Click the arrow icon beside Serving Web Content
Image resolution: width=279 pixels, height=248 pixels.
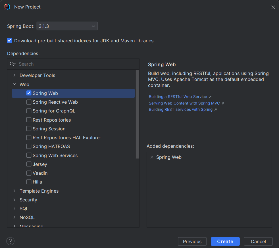[223, 103]
